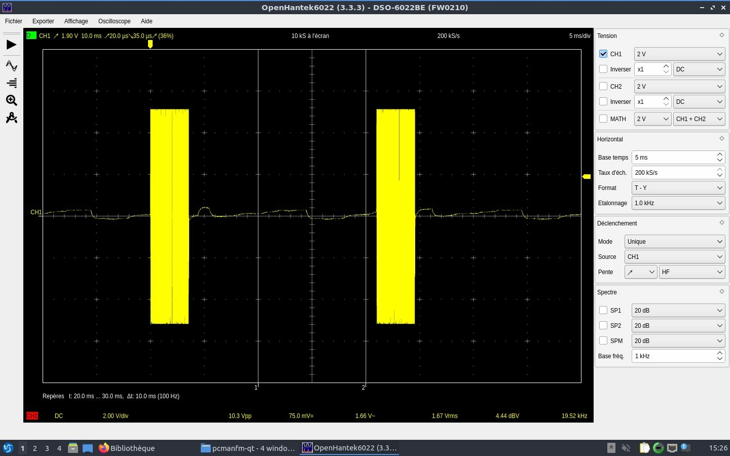Screen dimensions: 730x456
Task: Enable CH2 Inverser checkbox
Action: coord(603,101)
